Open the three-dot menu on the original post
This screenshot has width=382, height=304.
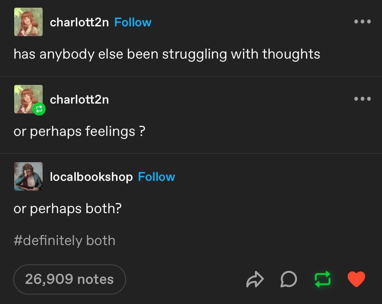coord(362,22)
